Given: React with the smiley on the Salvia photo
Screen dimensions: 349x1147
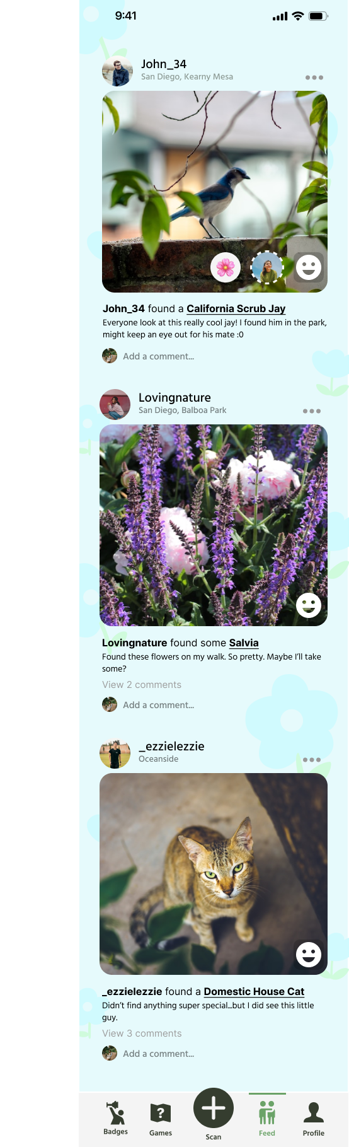Looking at the screenshot, I should [x=309, y=605].
